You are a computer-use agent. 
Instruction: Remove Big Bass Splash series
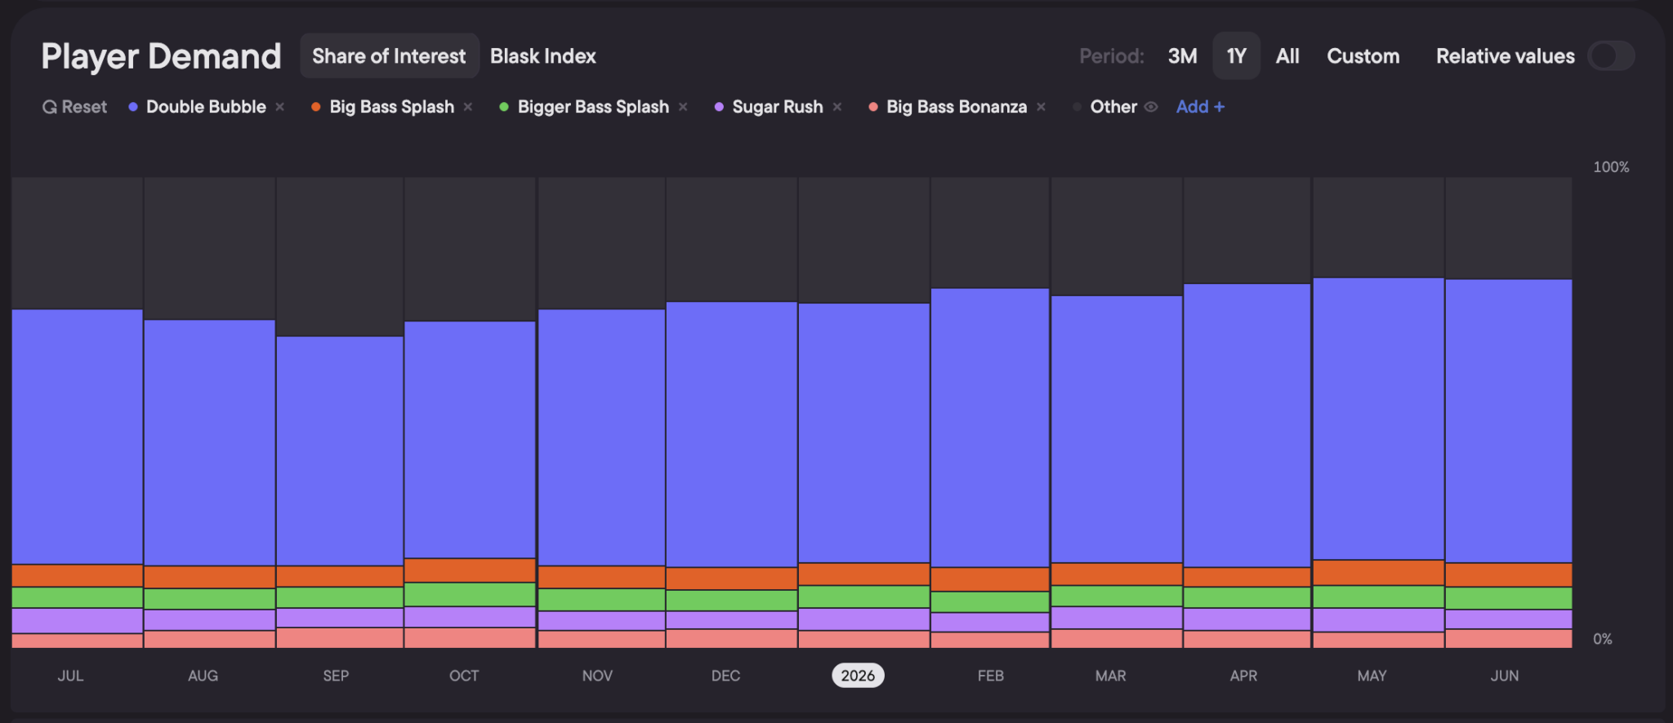click(468, 107)
